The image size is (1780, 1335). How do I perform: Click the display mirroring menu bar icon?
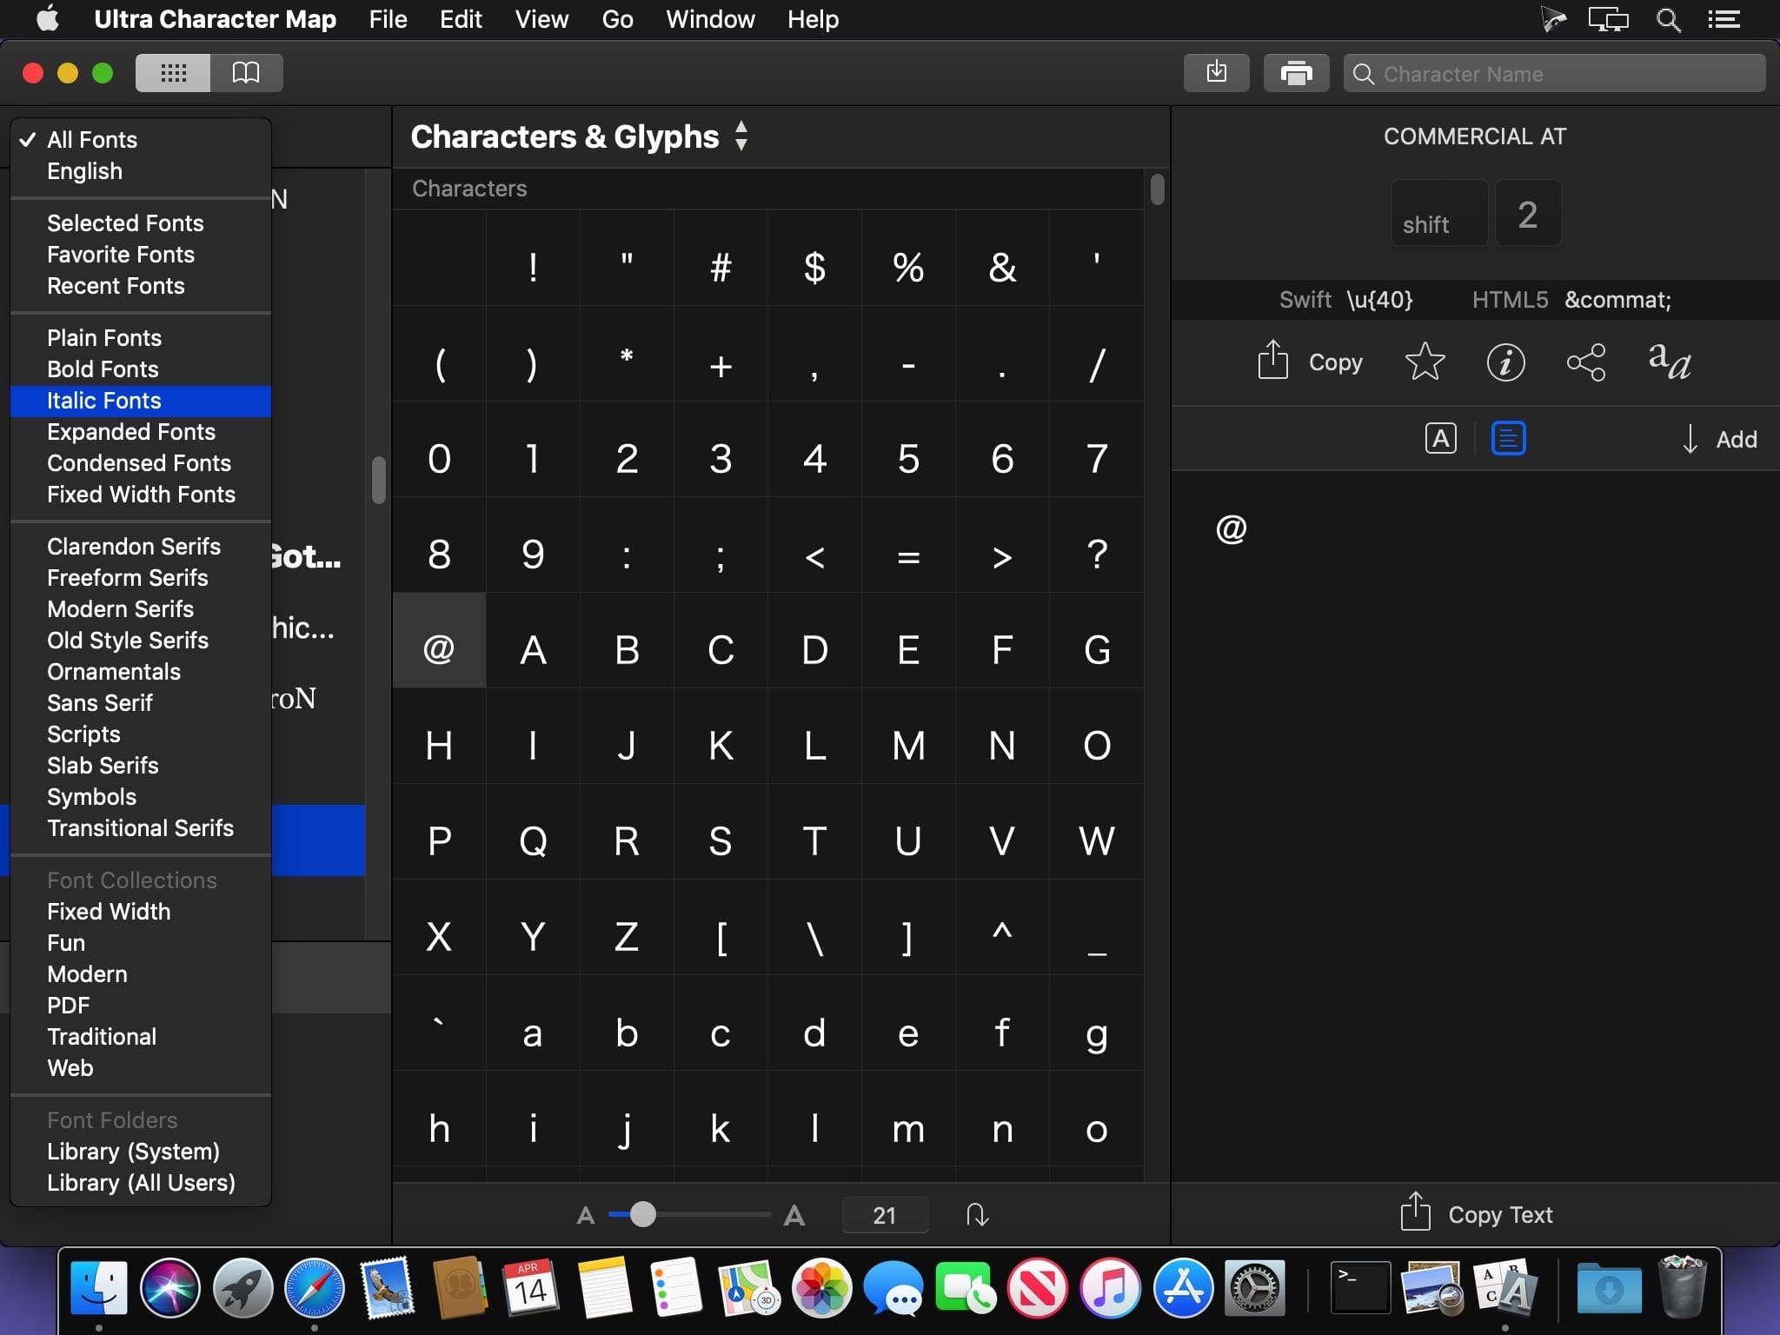pos(1608,19)
